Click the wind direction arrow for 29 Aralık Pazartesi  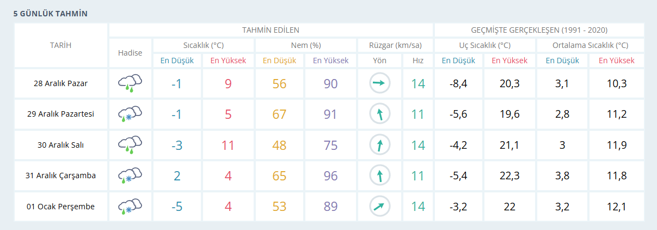379,114
